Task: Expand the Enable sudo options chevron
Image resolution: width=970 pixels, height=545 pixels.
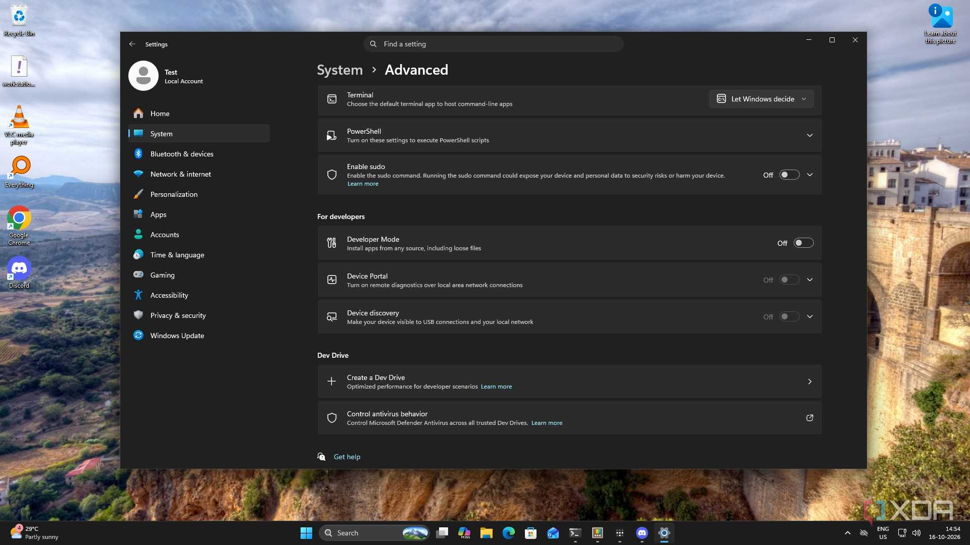Action: point(809,175)
